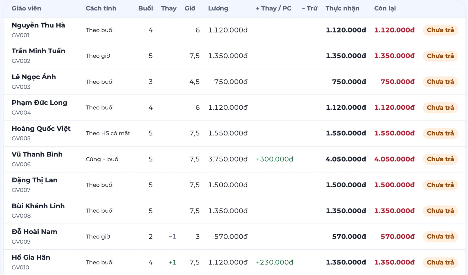Click the − Trừ column header
Viewport: 468px width, 275px height.
(x=309, y=8)
